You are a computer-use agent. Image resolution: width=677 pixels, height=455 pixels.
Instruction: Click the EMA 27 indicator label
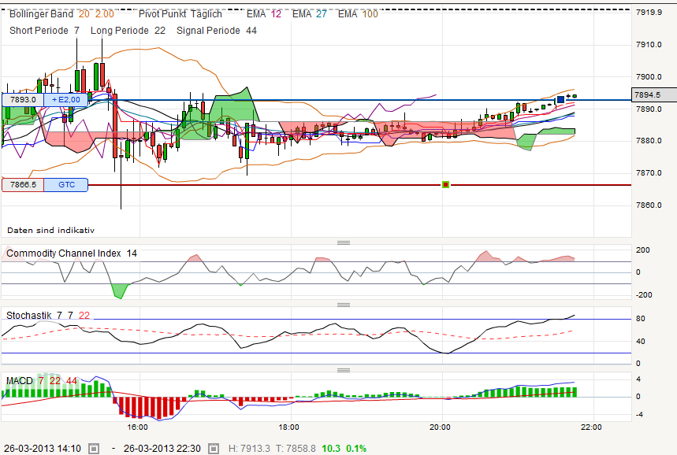tap(310, 14)
